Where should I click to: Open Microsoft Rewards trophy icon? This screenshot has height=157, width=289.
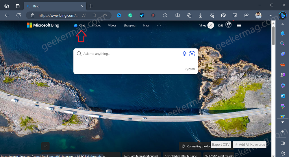[229, 25]
